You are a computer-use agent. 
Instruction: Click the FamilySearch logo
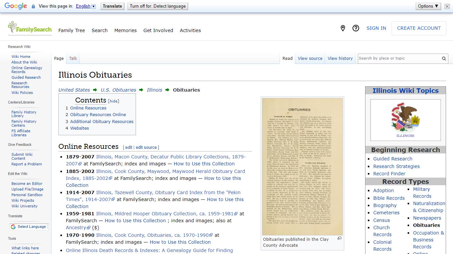click(30, 28)
